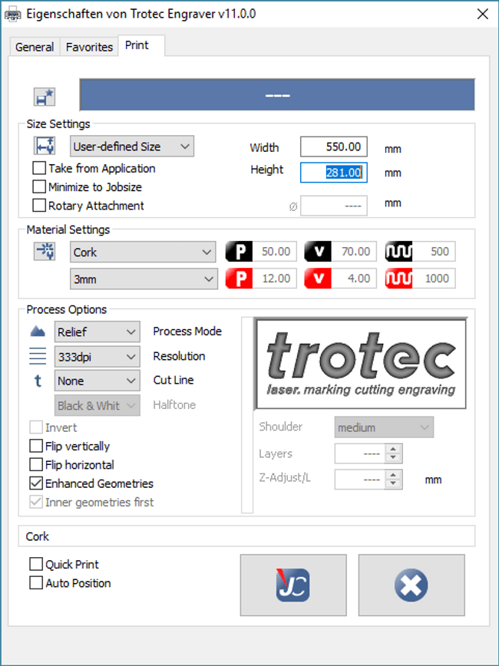Click the rotary diameter input field
This screenshot has width=499, height=666.
pos(334,206)
